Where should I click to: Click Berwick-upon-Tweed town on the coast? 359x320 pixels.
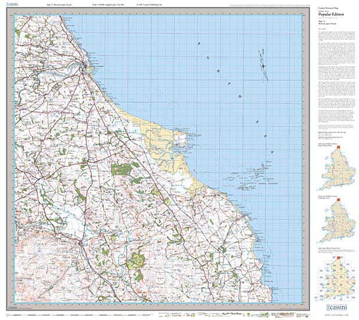87,66
